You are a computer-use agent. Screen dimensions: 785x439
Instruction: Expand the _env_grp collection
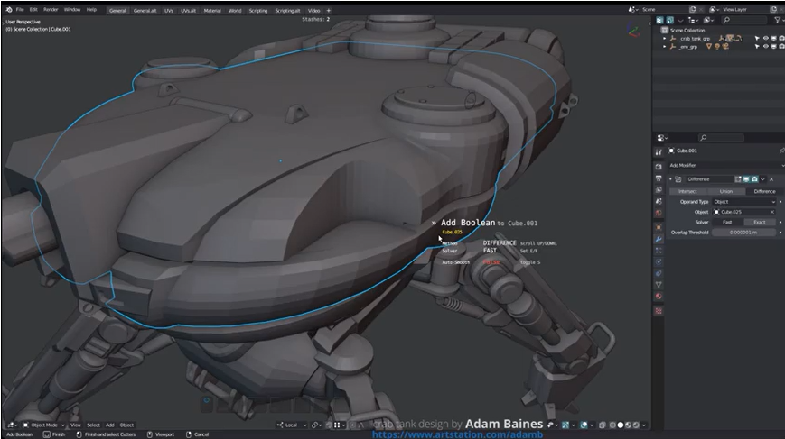tap(665, 47)
